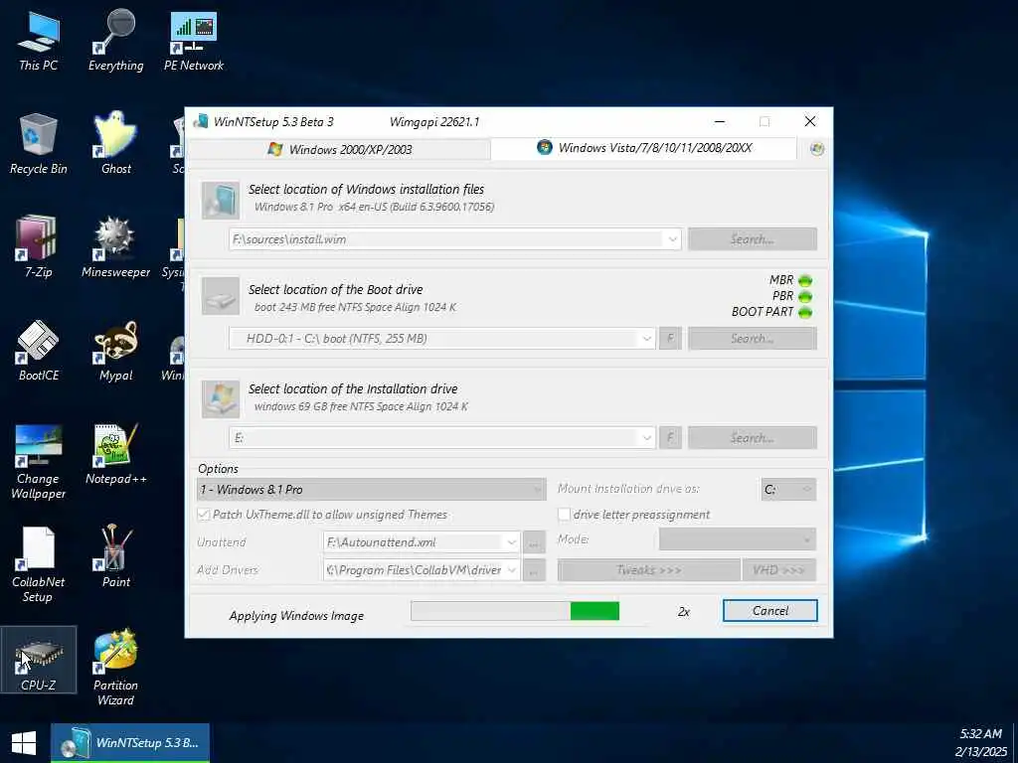Open the Minesweeper desktop shortcut
Screen dimensions: 1018x763
coord(115,247)
